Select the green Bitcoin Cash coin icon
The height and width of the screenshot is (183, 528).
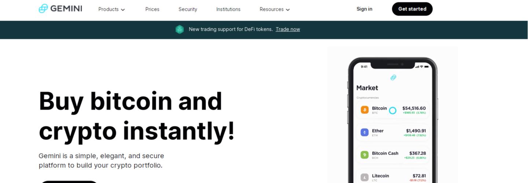(364, 155)
